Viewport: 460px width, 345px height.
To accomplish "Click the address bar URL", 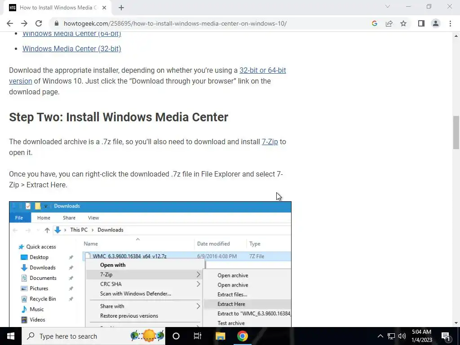I will pos(175,23).
